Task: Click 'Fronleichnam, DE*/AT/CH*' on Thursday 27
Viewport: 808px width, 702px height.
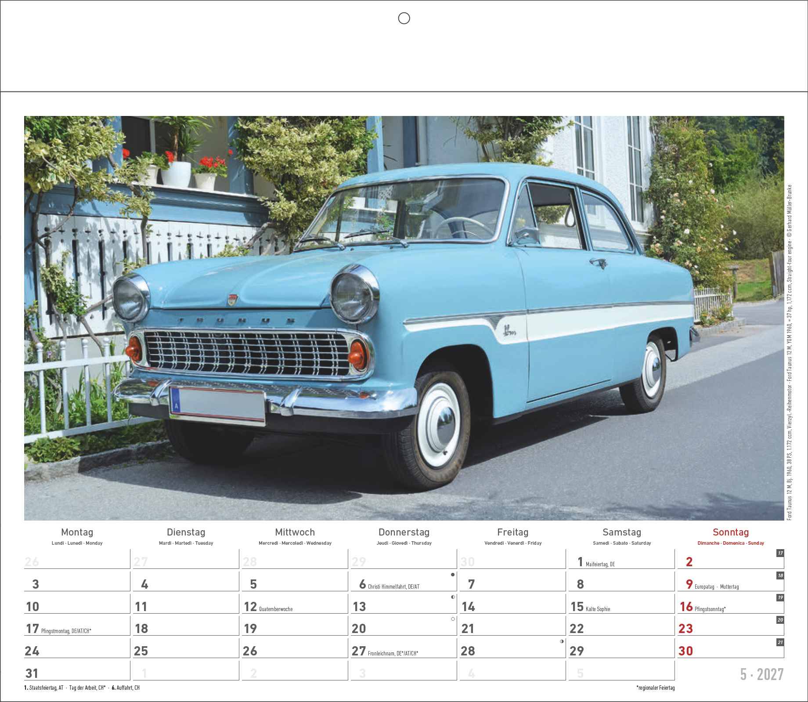Action: click(x=393, y=653)
